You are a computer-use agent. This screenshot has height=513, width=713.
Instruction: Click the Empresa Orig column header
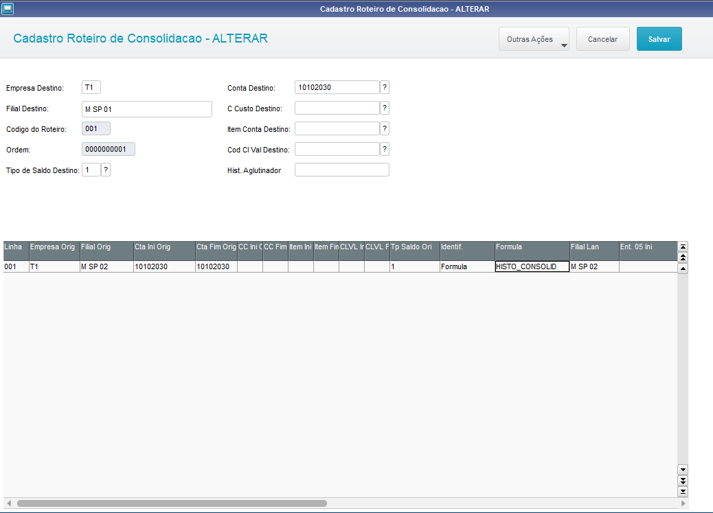pos(54,251)
